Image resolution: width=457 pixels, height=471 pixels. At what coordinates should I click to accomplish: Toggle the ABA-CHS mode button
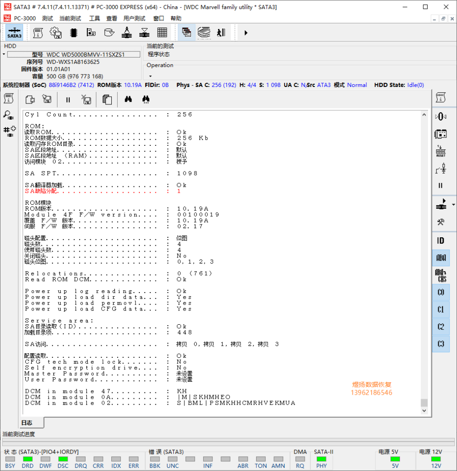(441, 275)
